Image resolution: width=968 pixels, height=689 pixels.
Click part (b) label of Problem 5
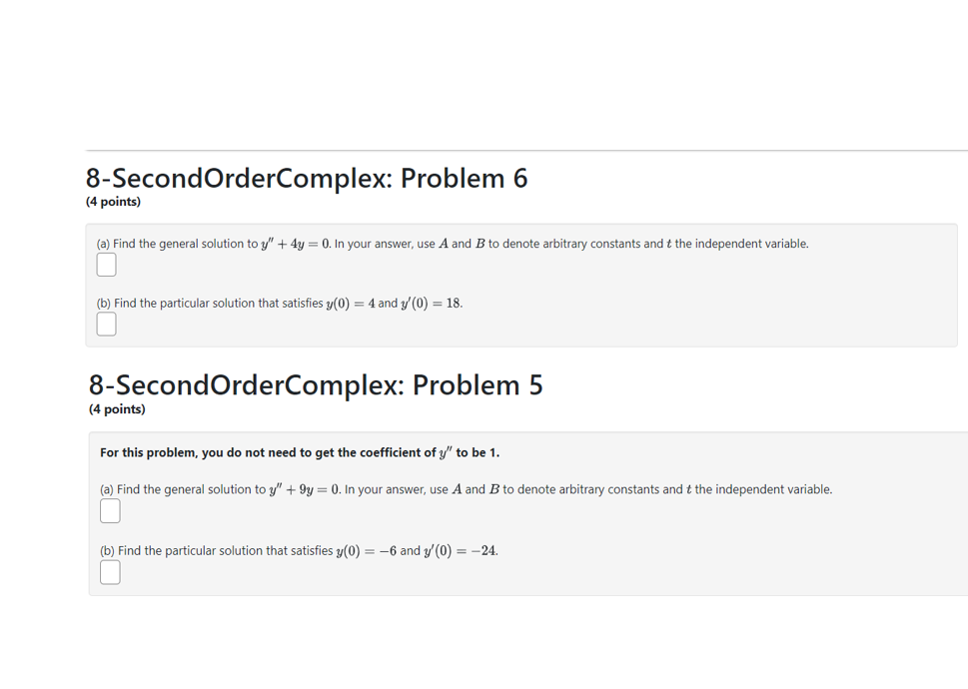pos(106,549)
